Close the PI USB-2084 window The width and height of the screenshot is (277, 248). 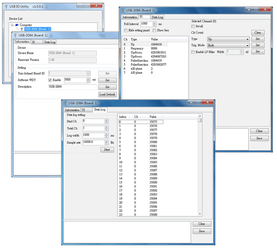[265, 9]
